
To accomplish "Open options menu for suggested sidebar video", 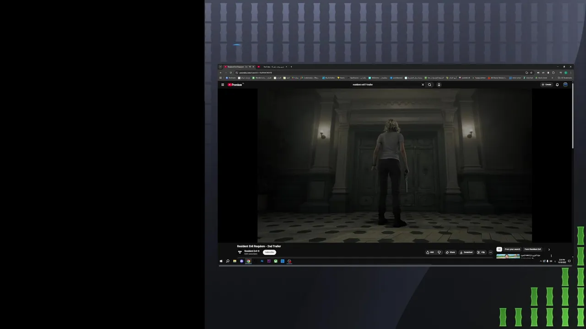I will point(551,256).
